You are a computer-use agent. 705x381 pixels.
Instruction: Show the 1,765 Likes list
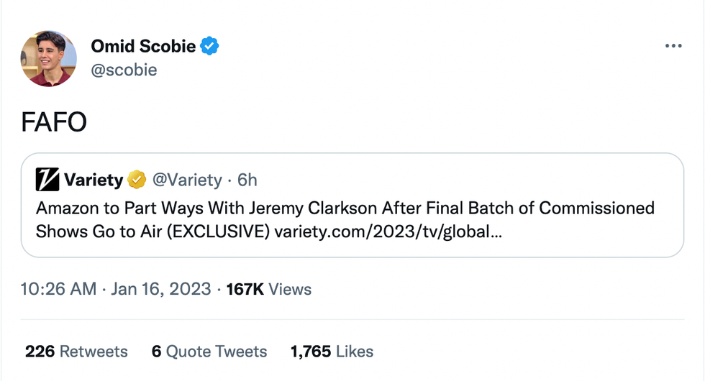[x=332, y=352]
